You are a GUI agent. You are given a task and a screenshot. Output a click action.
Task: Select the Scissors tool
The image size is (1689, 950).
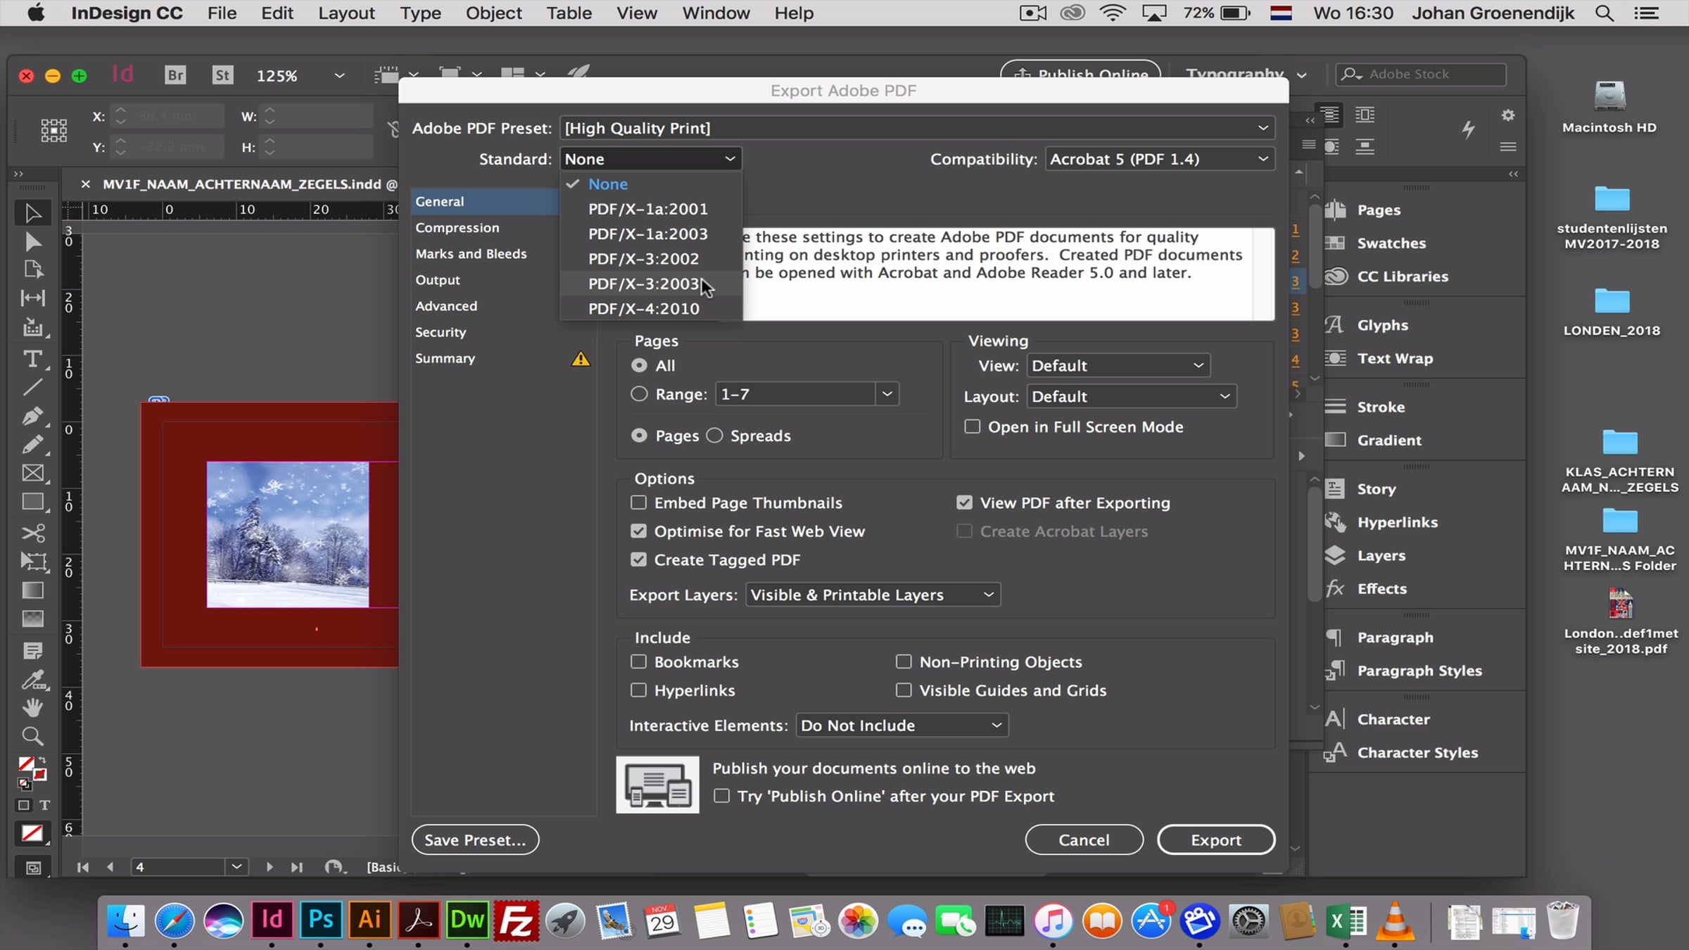32,533
